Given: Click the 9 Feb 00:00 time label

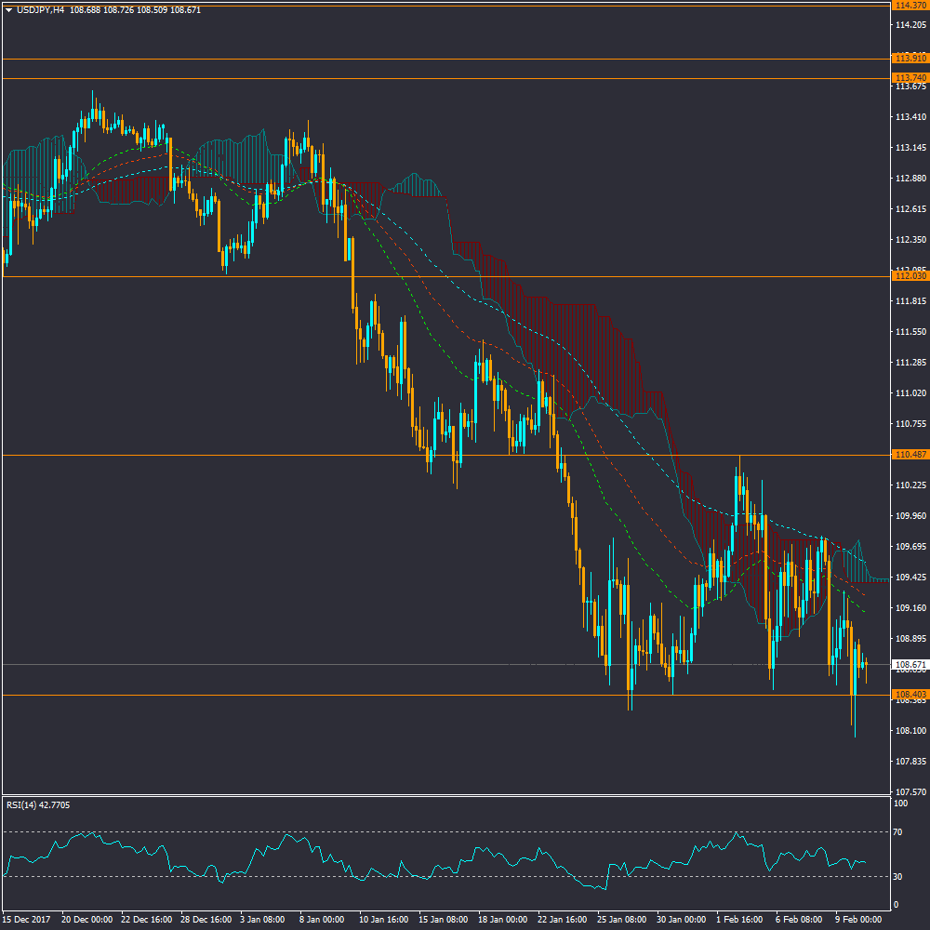Looking at the screenshot, I should click(x=858, y=919).
